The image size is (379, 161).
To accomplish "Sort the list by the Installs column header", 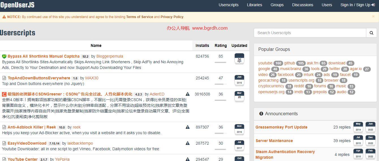I will (202, 45).
